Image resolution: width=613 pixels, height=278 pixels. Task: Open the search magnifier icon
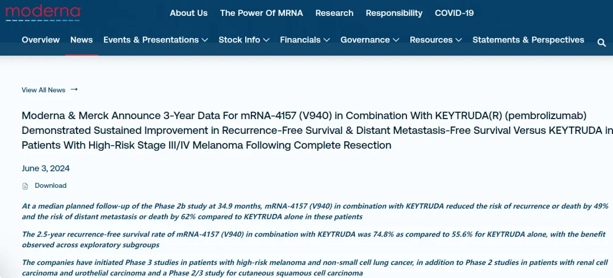pos(602,43)
